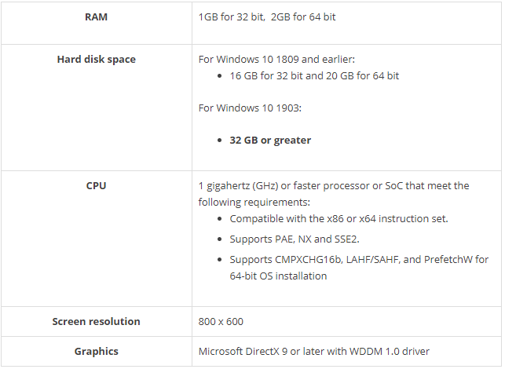The image size is (505, 369).
Task: Click the RAM row header cell
Action: (96, 17)
